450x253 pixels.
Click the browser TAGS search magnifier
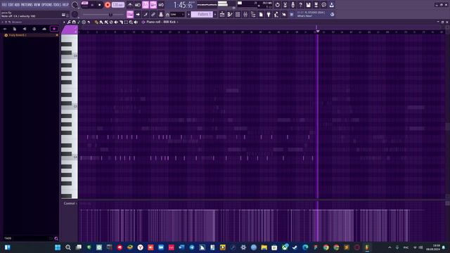(x=56, y=239)
